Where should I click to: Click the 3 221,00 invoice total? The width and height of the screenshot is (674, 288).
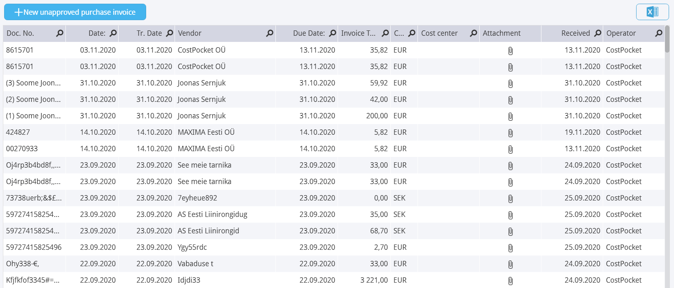[374, 280]
